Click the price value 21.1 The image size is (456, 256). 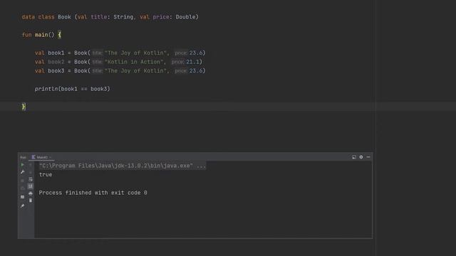click(x=192, y=62)
